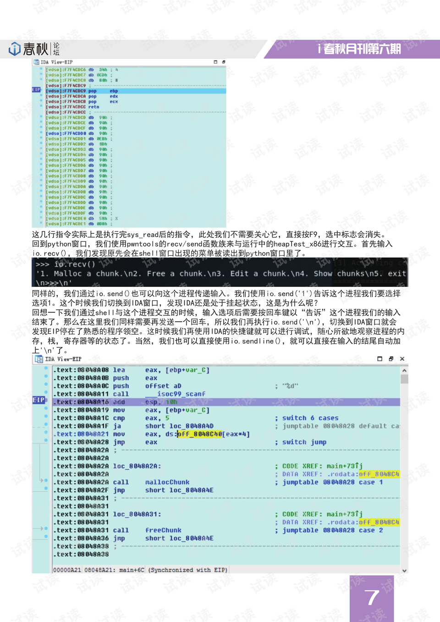Click 'offset aD' operand in push line

click(x=163, y=386)
